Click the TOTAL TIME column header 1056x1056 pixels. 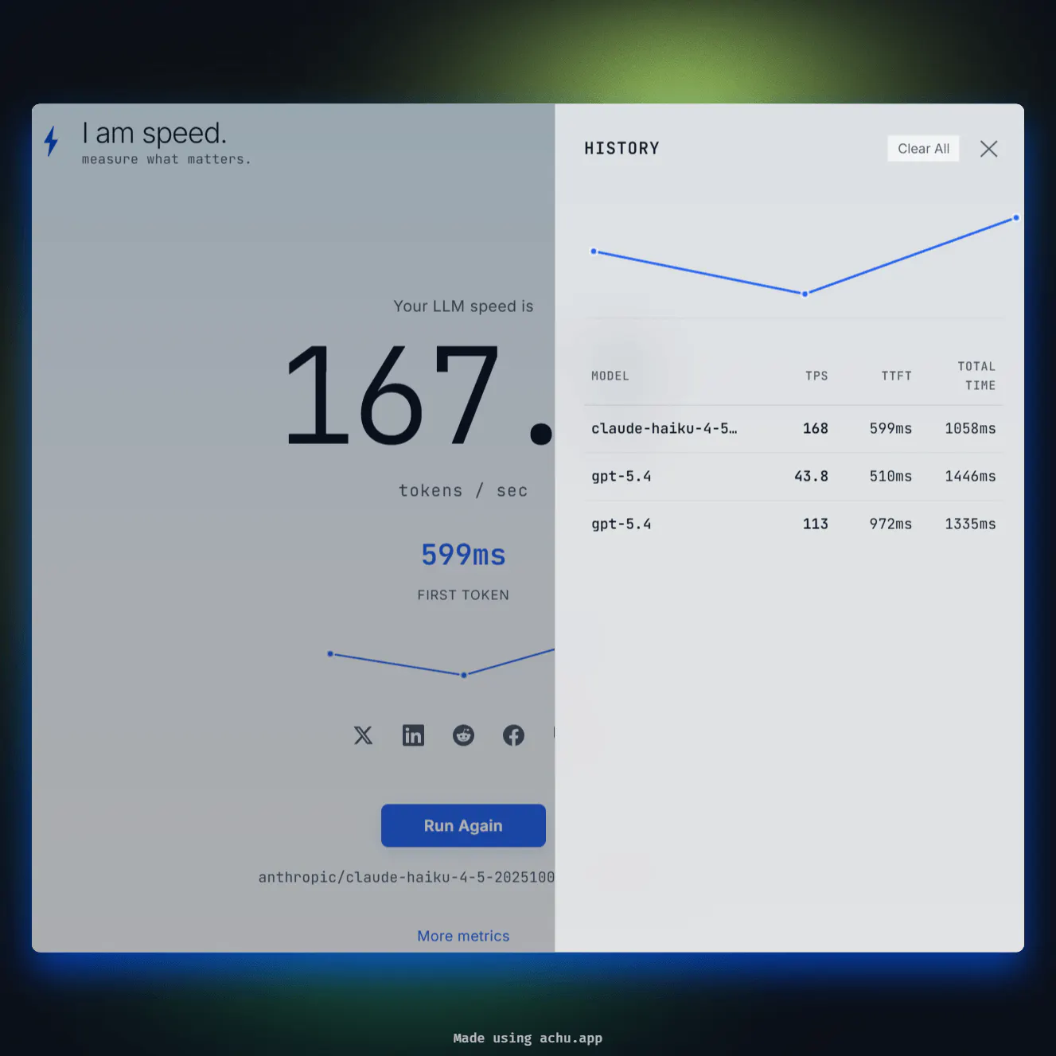point(976,376)
